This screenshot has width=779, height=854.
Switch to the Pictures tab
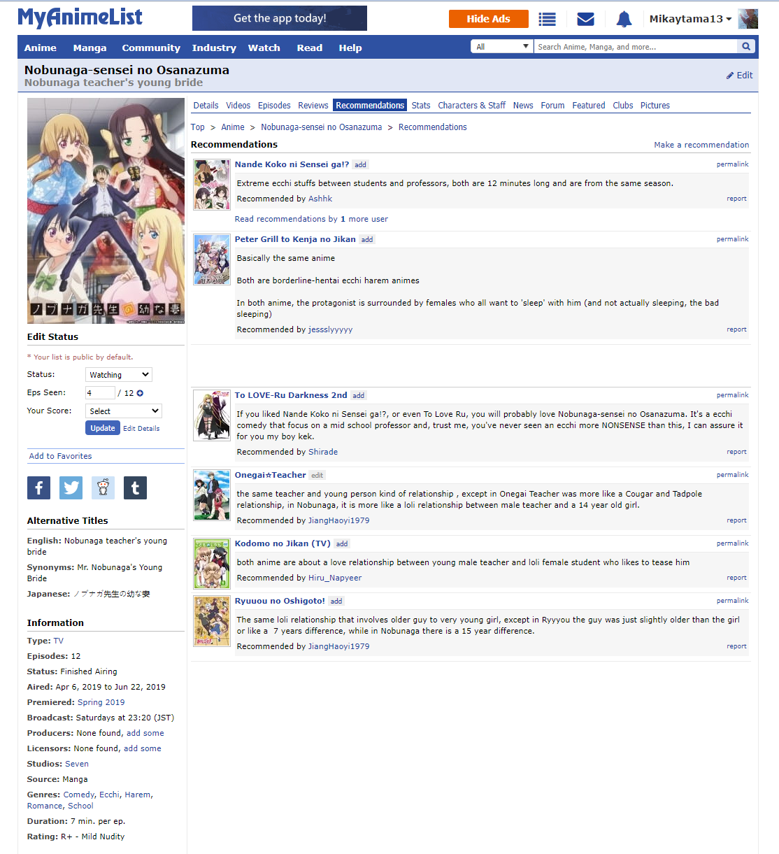point(655,106)
